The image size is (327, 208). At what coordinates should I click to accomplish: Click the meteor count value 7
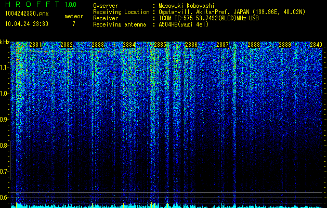[x=74, y=24]
